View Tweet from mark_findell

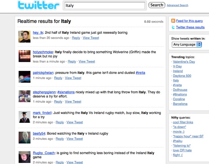[x=75, y=122]
